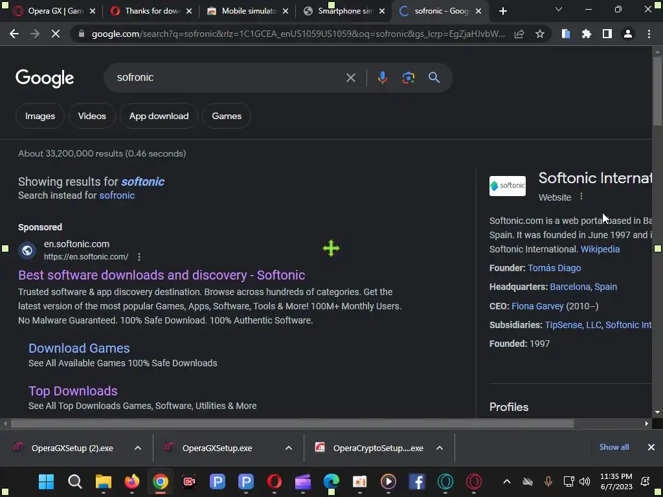Open taskbar Search
The image size is (663, 497).
point(75,481)
